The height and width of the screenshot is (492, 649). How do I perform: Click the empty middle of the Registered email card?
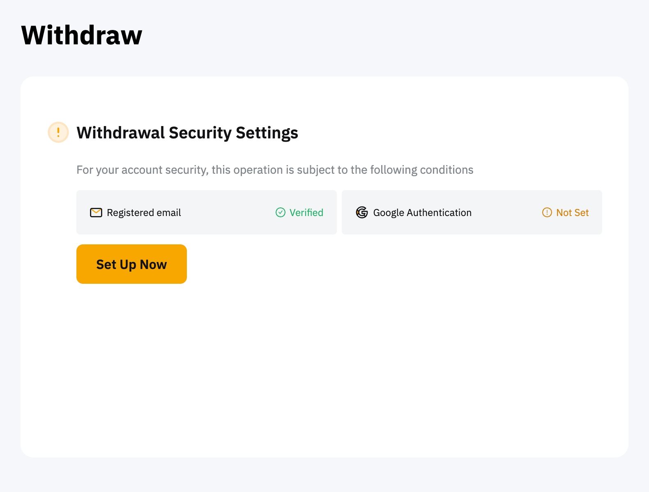pos(228,212)
